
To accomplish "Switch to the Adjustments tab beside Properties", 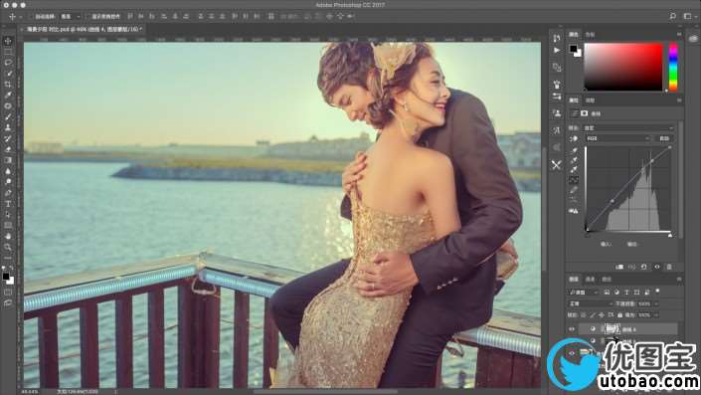I will tap(590, 100).
